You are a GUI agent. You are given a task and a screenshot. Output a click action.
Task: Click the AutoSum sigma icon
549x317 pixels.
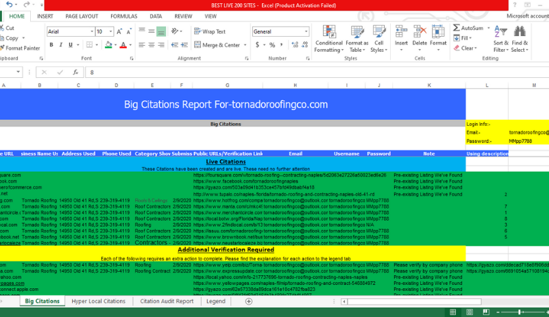click(456, 28)
